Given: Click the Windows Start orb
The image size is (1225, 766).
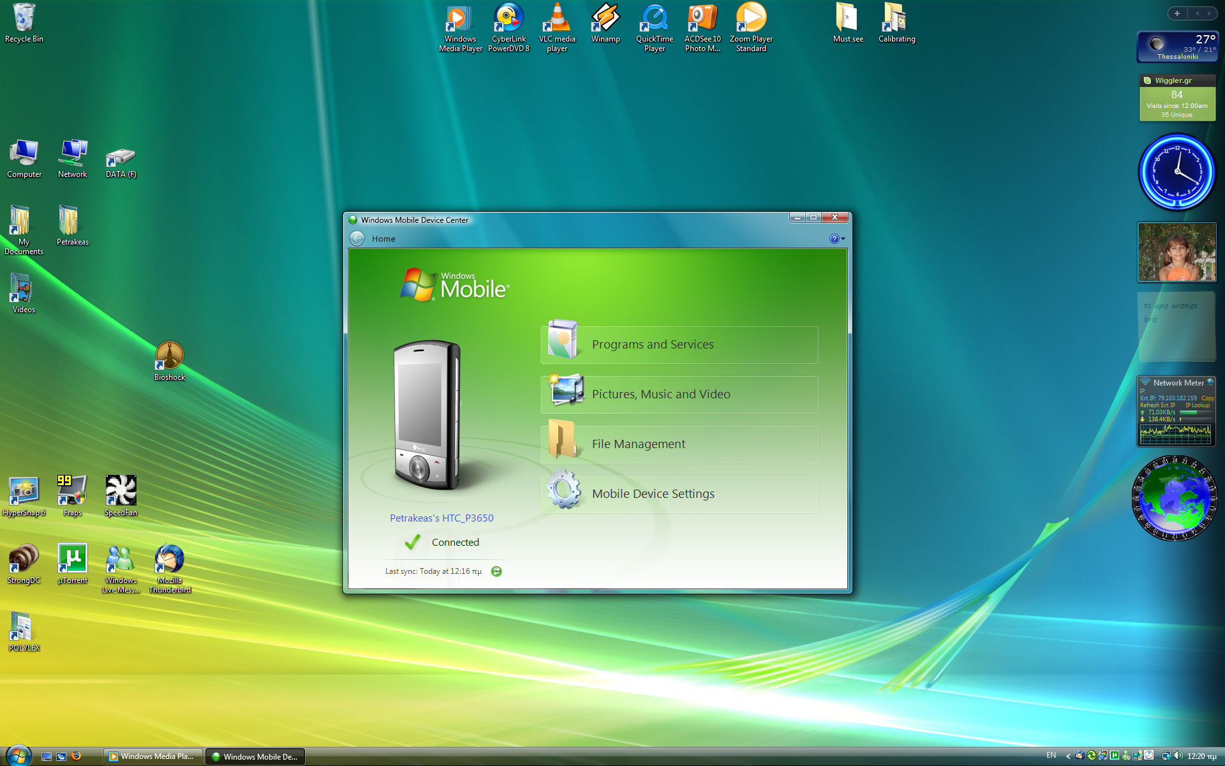Looking at the screenshot, I should click(19, 756).
